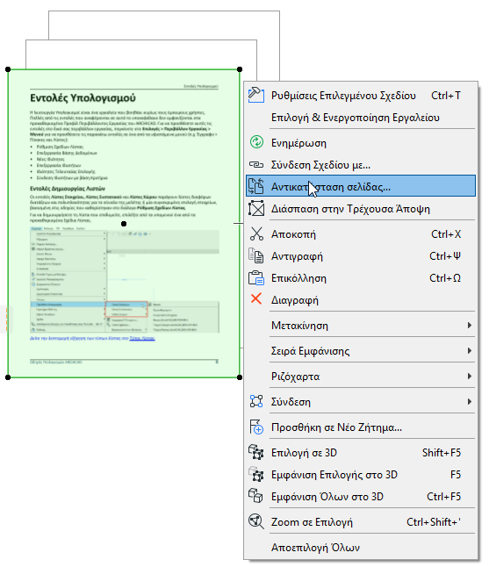Screen dimensions: 489x567
Task: Choose Επιλογή σε 3D menu entry
Action: point(361,452)
